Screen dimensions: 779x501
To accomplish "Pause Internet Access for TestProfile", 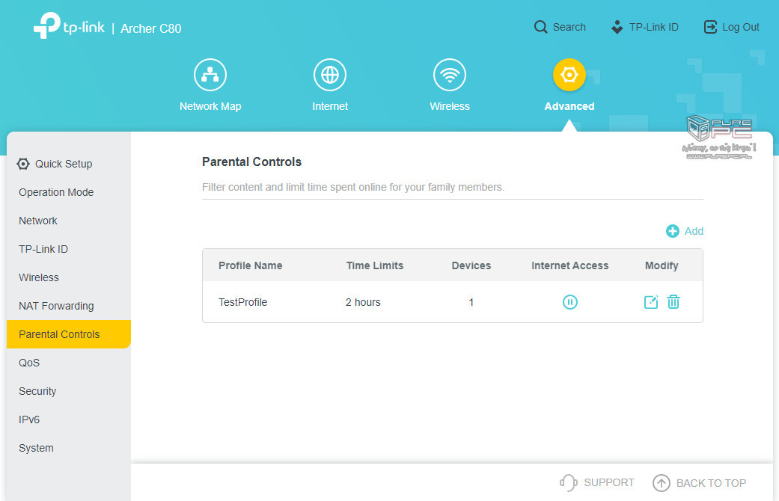I will [x=570, y=302].
